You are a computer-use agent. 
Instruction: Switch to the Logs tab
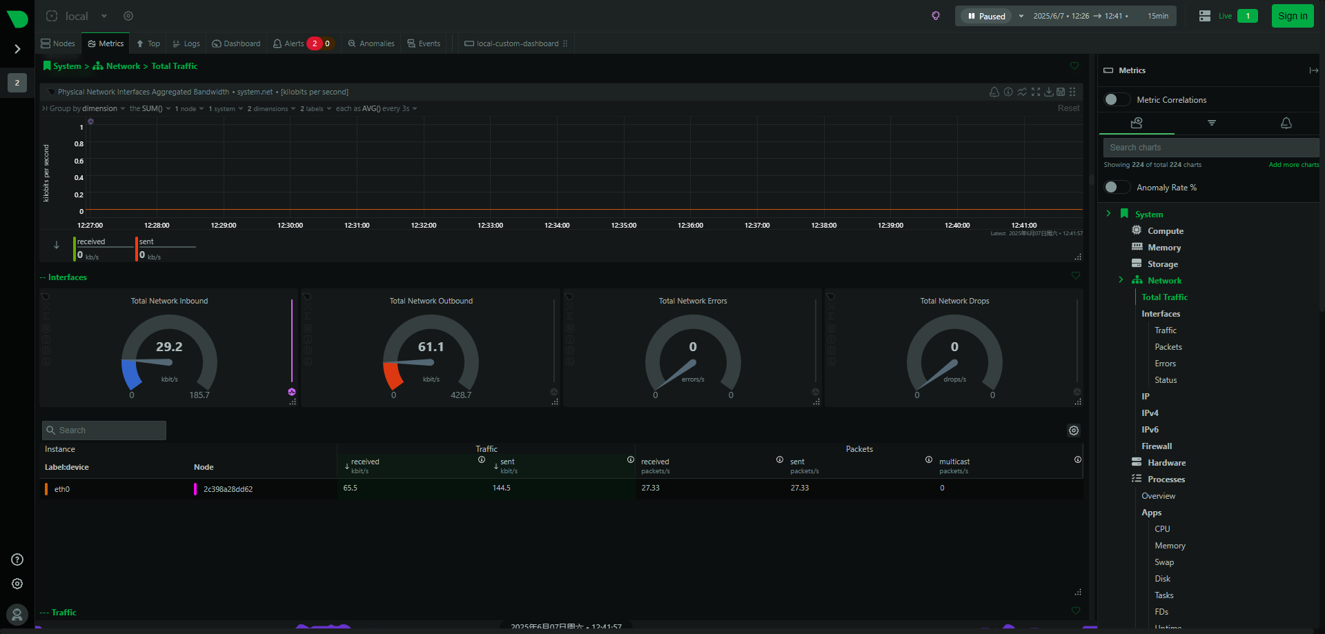186,43
